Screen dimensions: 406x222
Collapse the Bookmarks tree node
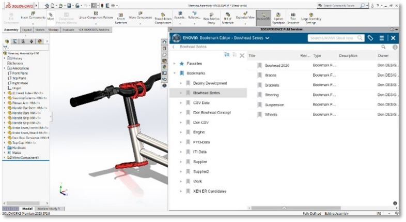(x=175, y=73)
